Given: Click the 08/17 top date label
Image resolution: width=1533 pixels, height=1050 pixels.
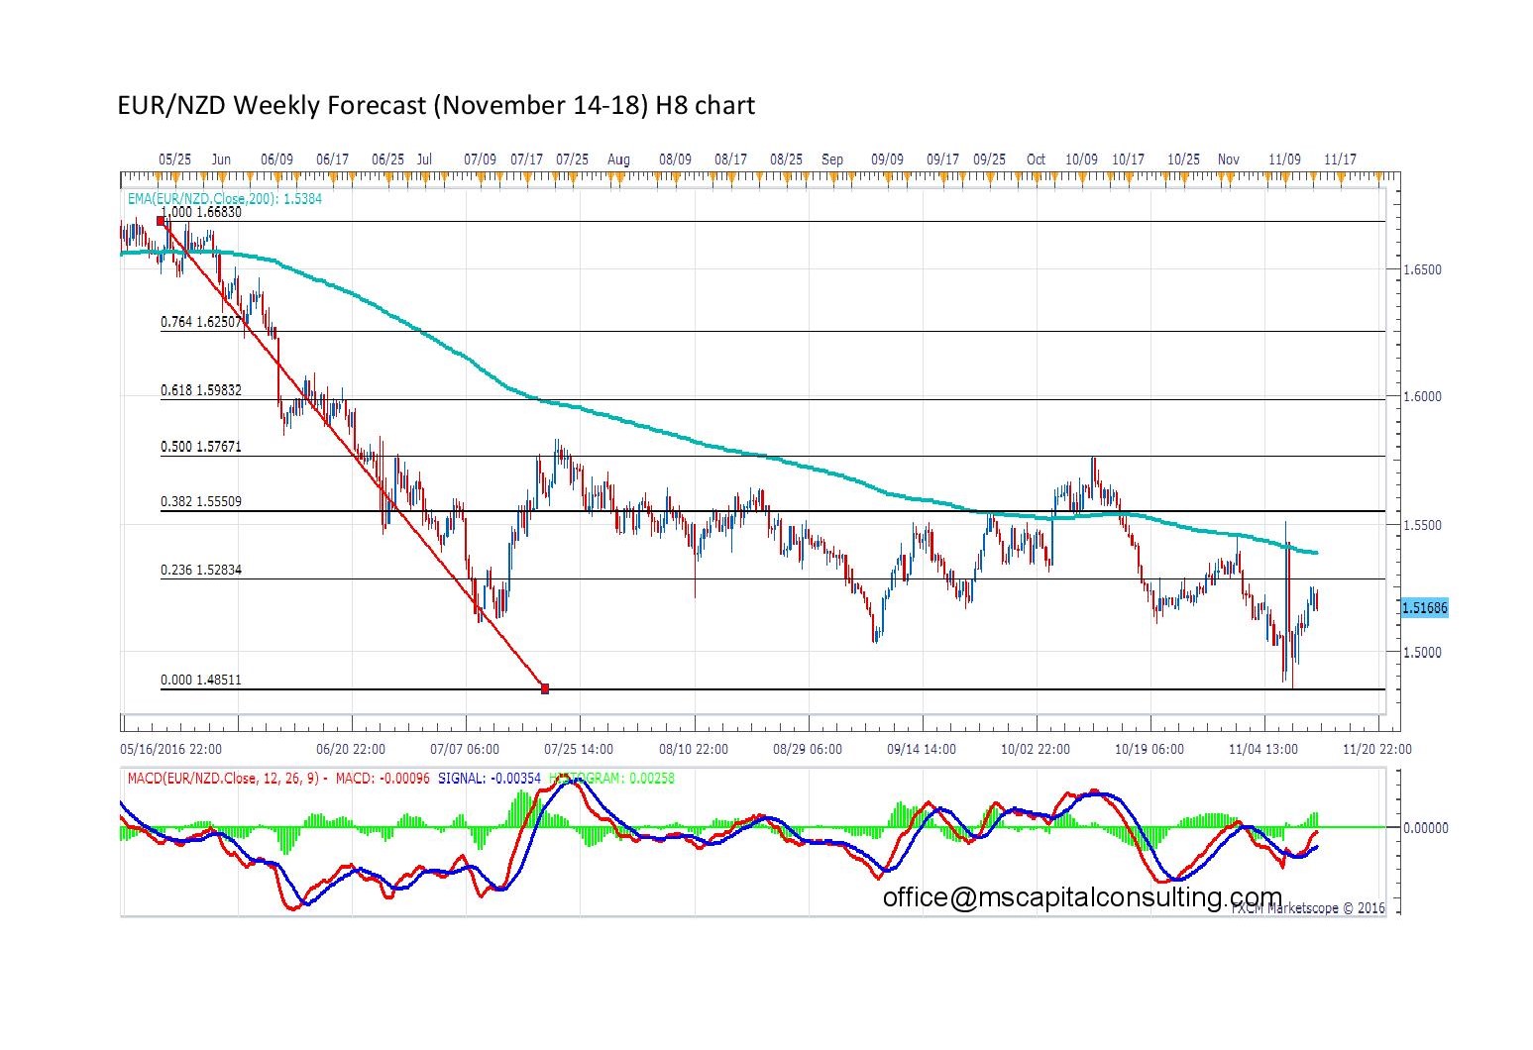Looking at the screenshot, I should 730,158.
